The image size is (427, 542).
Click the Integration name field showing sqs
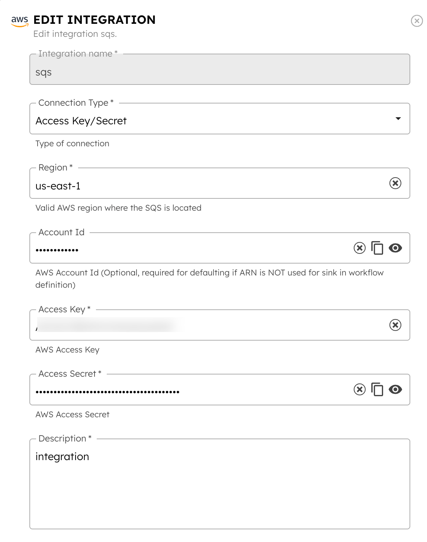(149, 72)
